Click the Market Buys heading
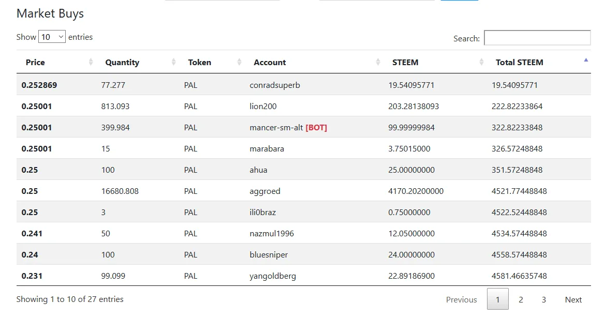The width and height of the screenshot is (605, 318). pyautogui.click(x=50, y=13)
